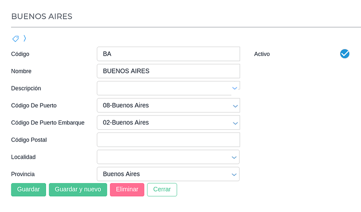The image size is (361, 212).
Task: Expand the Localidad dropdown
Action: [234, 157]
